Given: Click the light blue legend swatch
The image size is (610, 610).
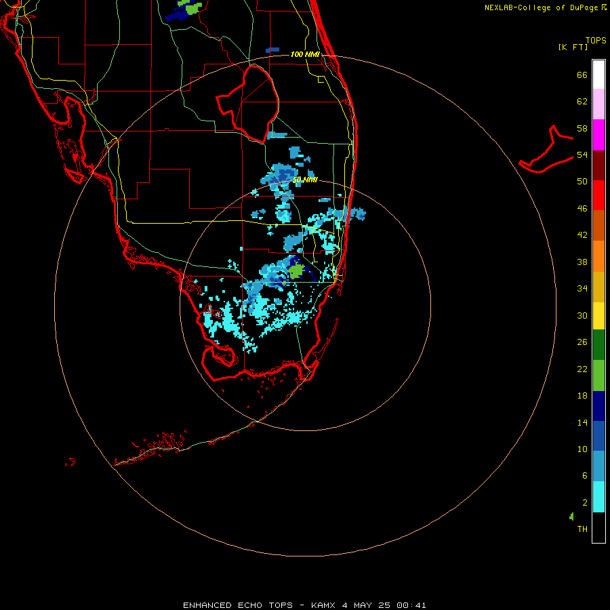Looking at the screenshot, I should 598,466.
